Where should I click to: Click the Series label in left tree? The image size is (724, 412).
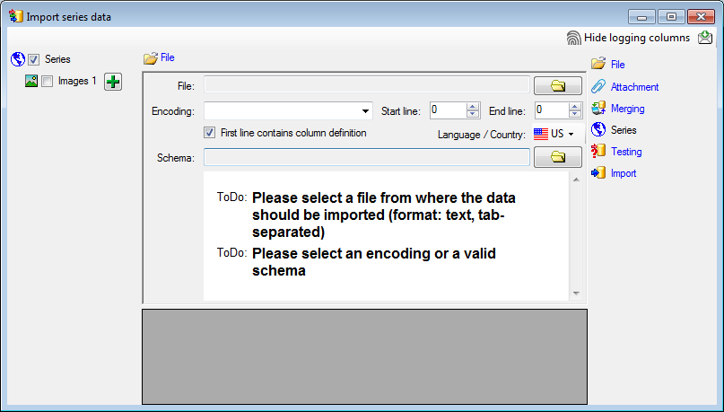pos(57,59)
